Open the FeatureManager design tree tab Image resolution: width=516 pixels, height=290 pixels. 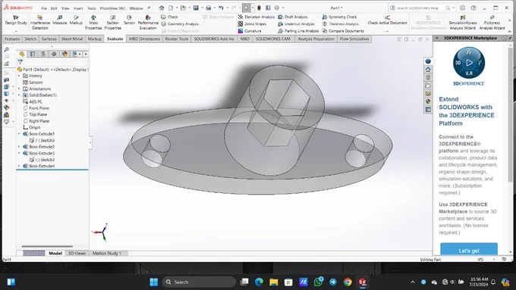point(22,54)
